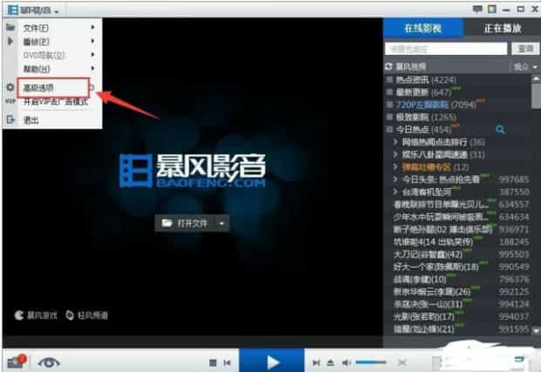Screen dimensions: 541x372
Task: Open the 台湾客机坠河 entry
Action: pyautogui.click(x=427, y=193)
